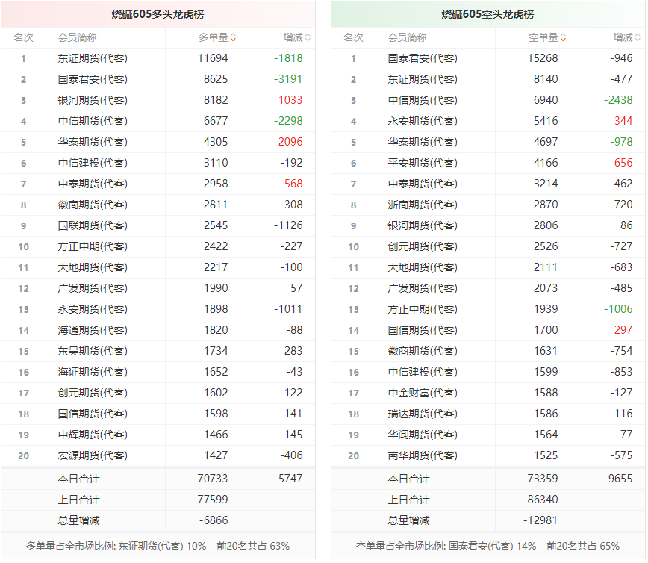This screenshot has width=648, height=563.
Task: Select 南华期货(代客) row
Action: click(x=488, y=455)
